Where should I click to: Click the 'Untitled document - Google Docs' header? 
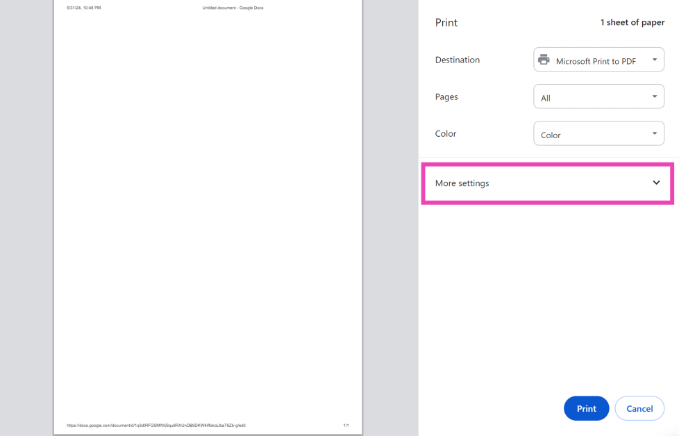pos(233,8)
